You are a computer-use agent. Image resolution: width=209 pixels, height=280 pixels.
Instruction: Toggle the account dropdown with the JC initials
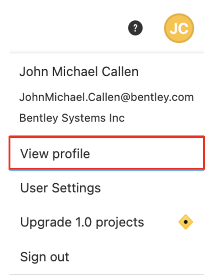179,28
